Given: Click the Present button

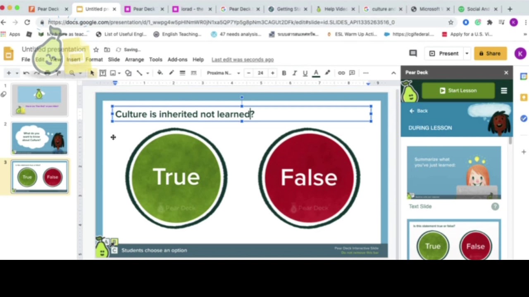Looking at the screenshot, I should [444, 53].
